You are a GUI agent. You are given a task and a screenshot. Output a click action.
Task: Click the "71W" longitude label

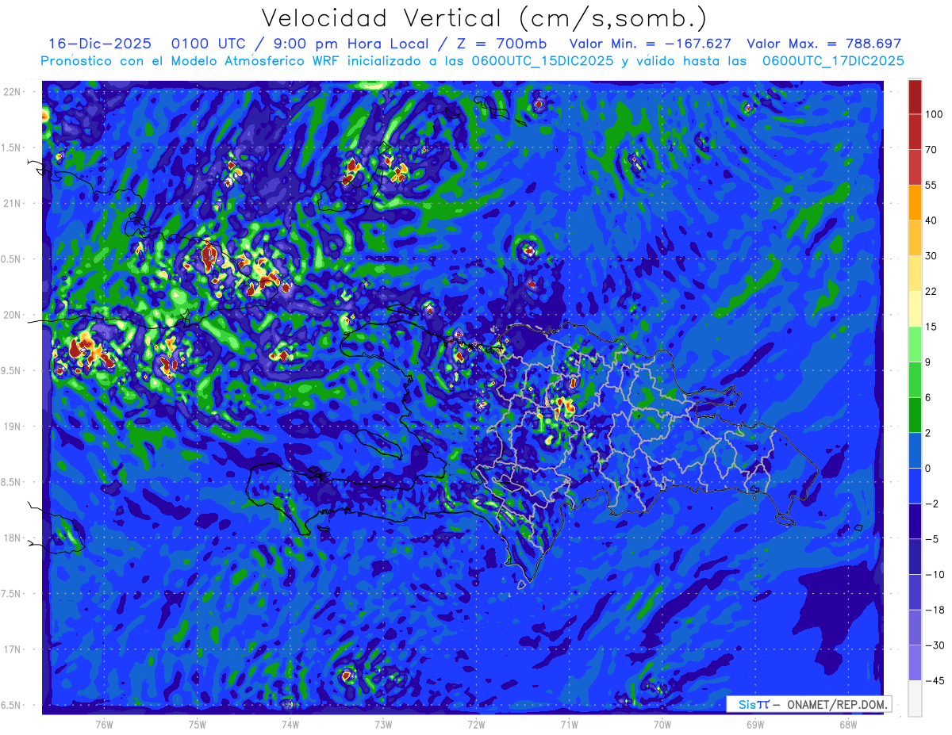(569, 725)
